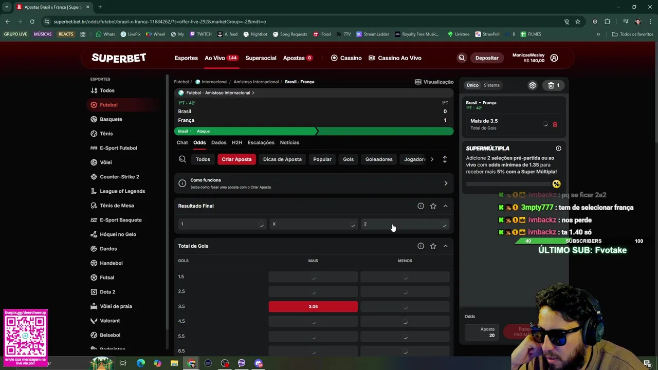Select the Criar Aposta filter

(x=236, y=159)
